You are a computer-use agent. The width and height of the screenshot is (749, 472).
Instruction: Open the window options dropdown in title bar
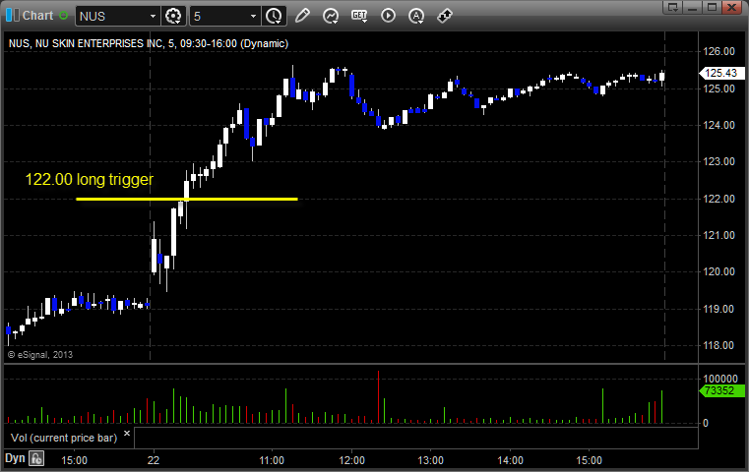[x=673, y=7]
